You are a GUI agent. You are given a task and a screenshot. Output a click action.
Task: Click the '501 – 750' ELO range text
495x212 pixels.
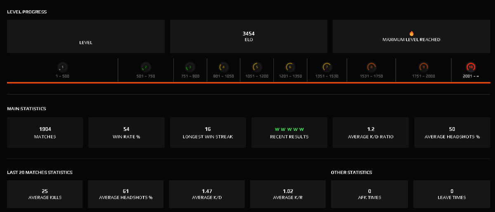(146, 77)
